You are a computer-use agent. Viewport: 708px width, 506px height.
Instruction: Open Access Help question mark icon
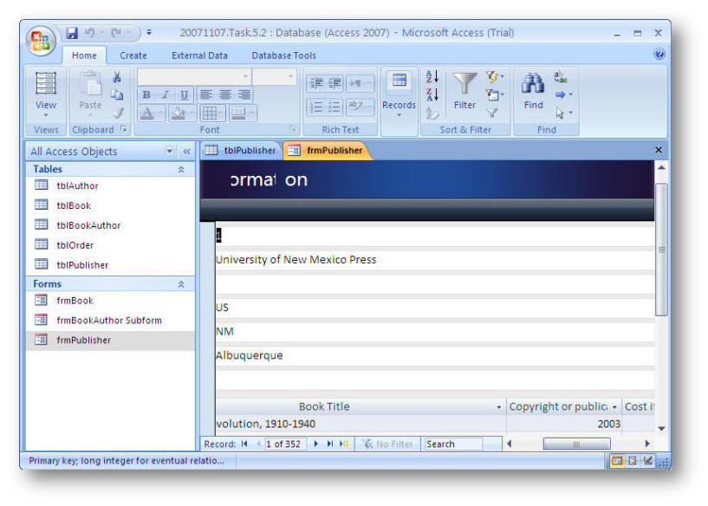point(659,55)
